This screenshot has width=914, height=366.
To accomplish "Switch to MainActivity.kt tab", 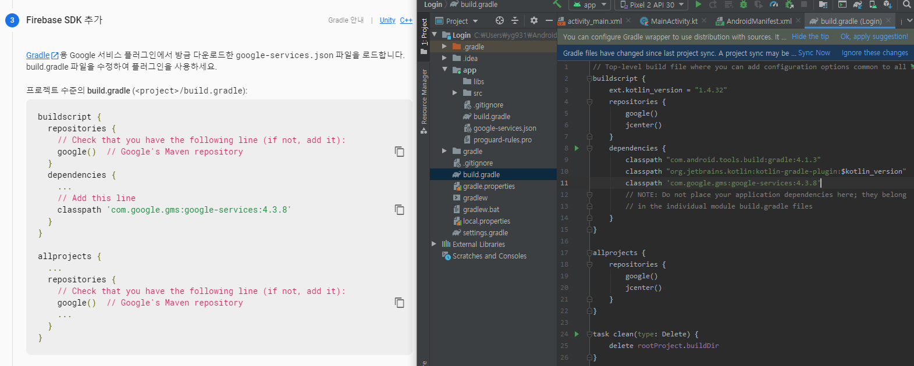I will point(674,21).
